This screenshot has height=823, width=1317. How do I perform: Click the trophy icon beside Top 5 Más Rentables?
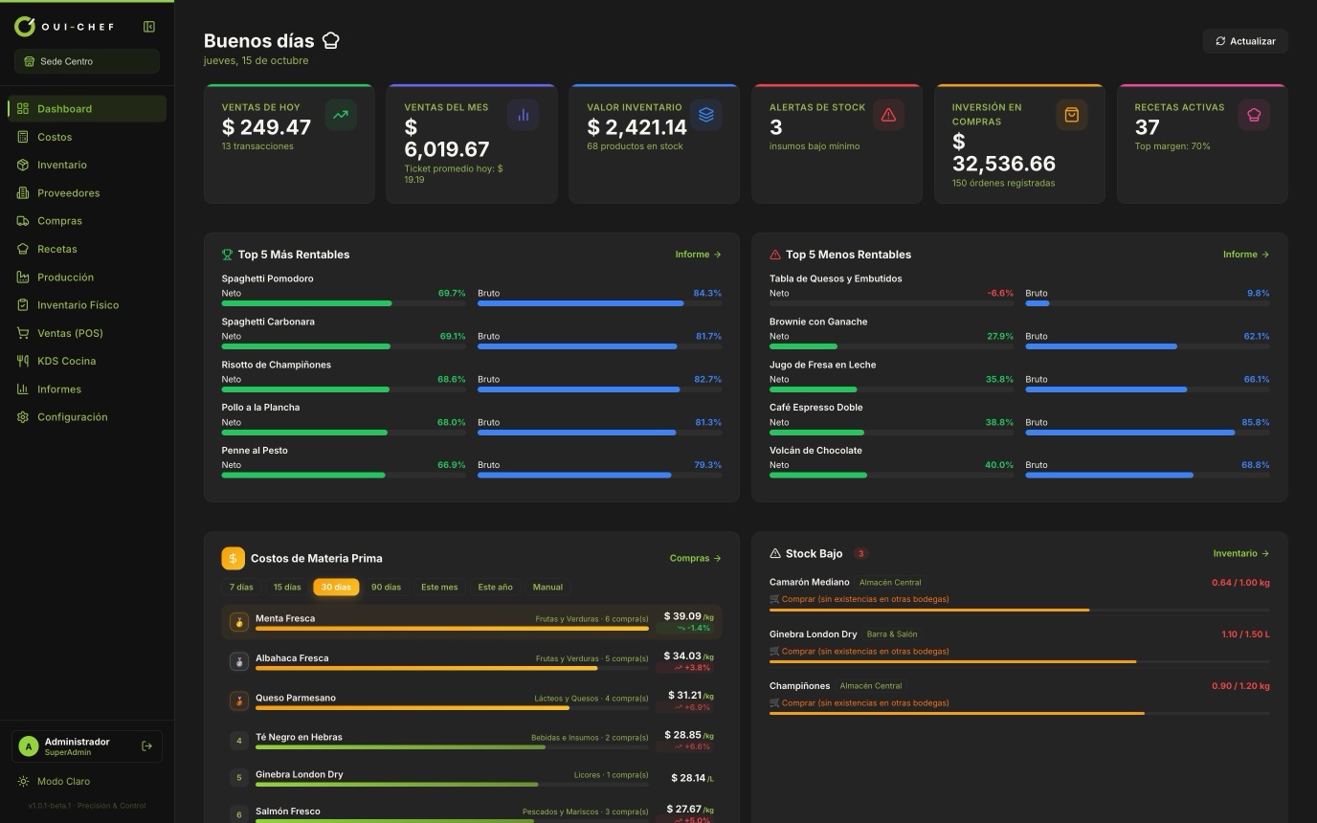(x=227, y=255)
